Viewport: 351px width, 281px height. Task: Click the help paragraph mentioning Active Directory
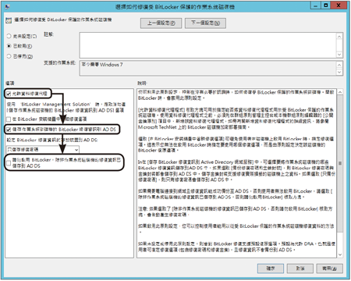[x=236, y=171]
